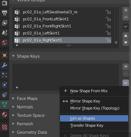Expand the Geometry Data panel
131x137 pixels.
click(x=13, y=132)
